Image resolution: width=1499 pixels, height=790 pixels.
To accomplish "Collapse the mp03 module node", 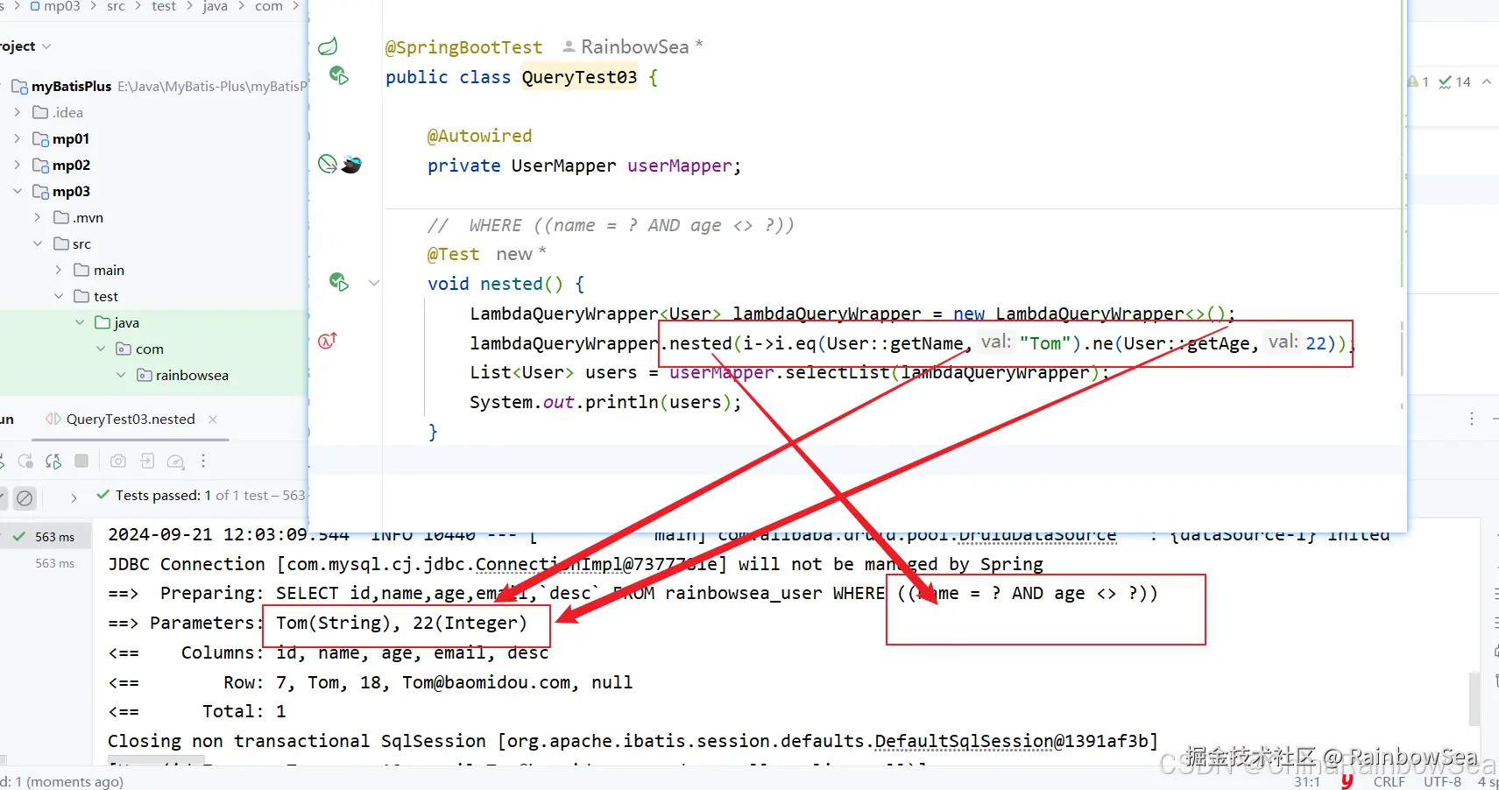I will (17, 191).
